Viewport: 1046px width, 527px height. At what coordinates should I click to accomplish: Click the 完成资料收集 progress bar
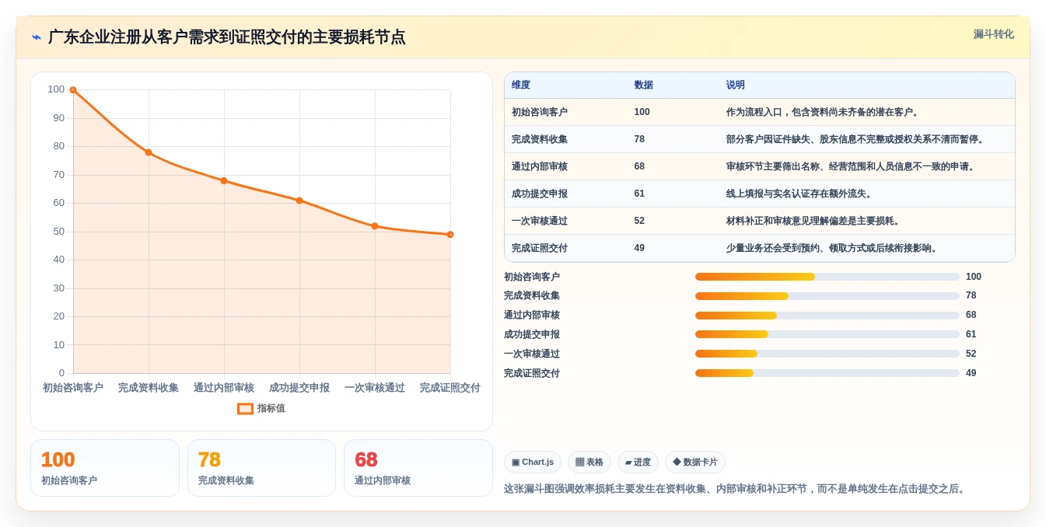click(827, 296)
